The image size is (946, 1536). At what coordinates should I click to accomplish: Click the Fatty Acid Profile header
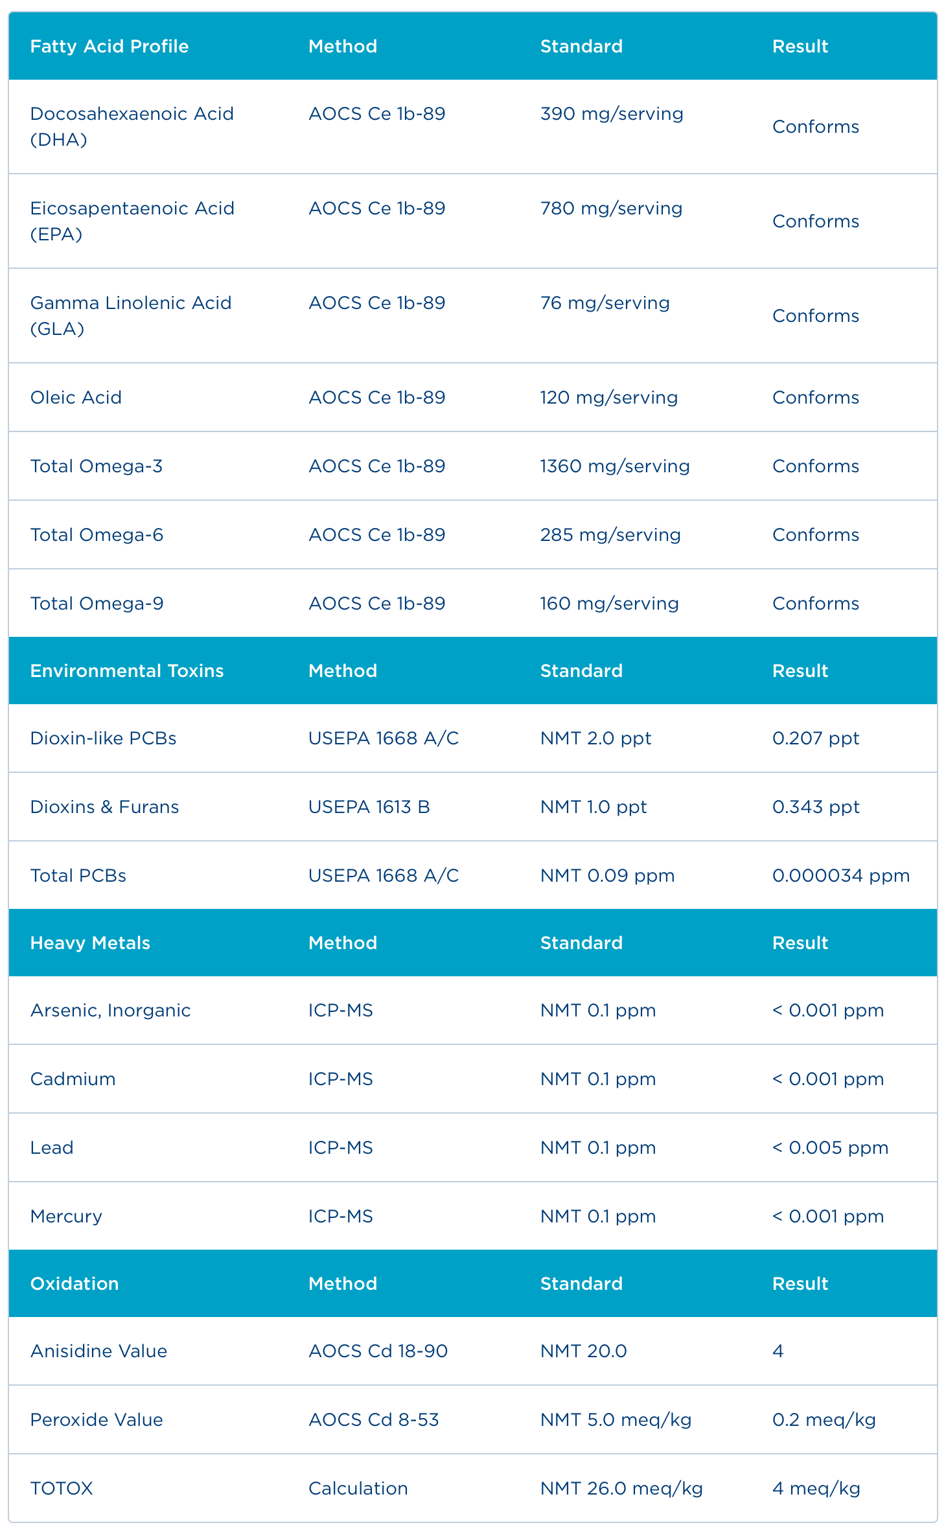(x=110, y=47)
